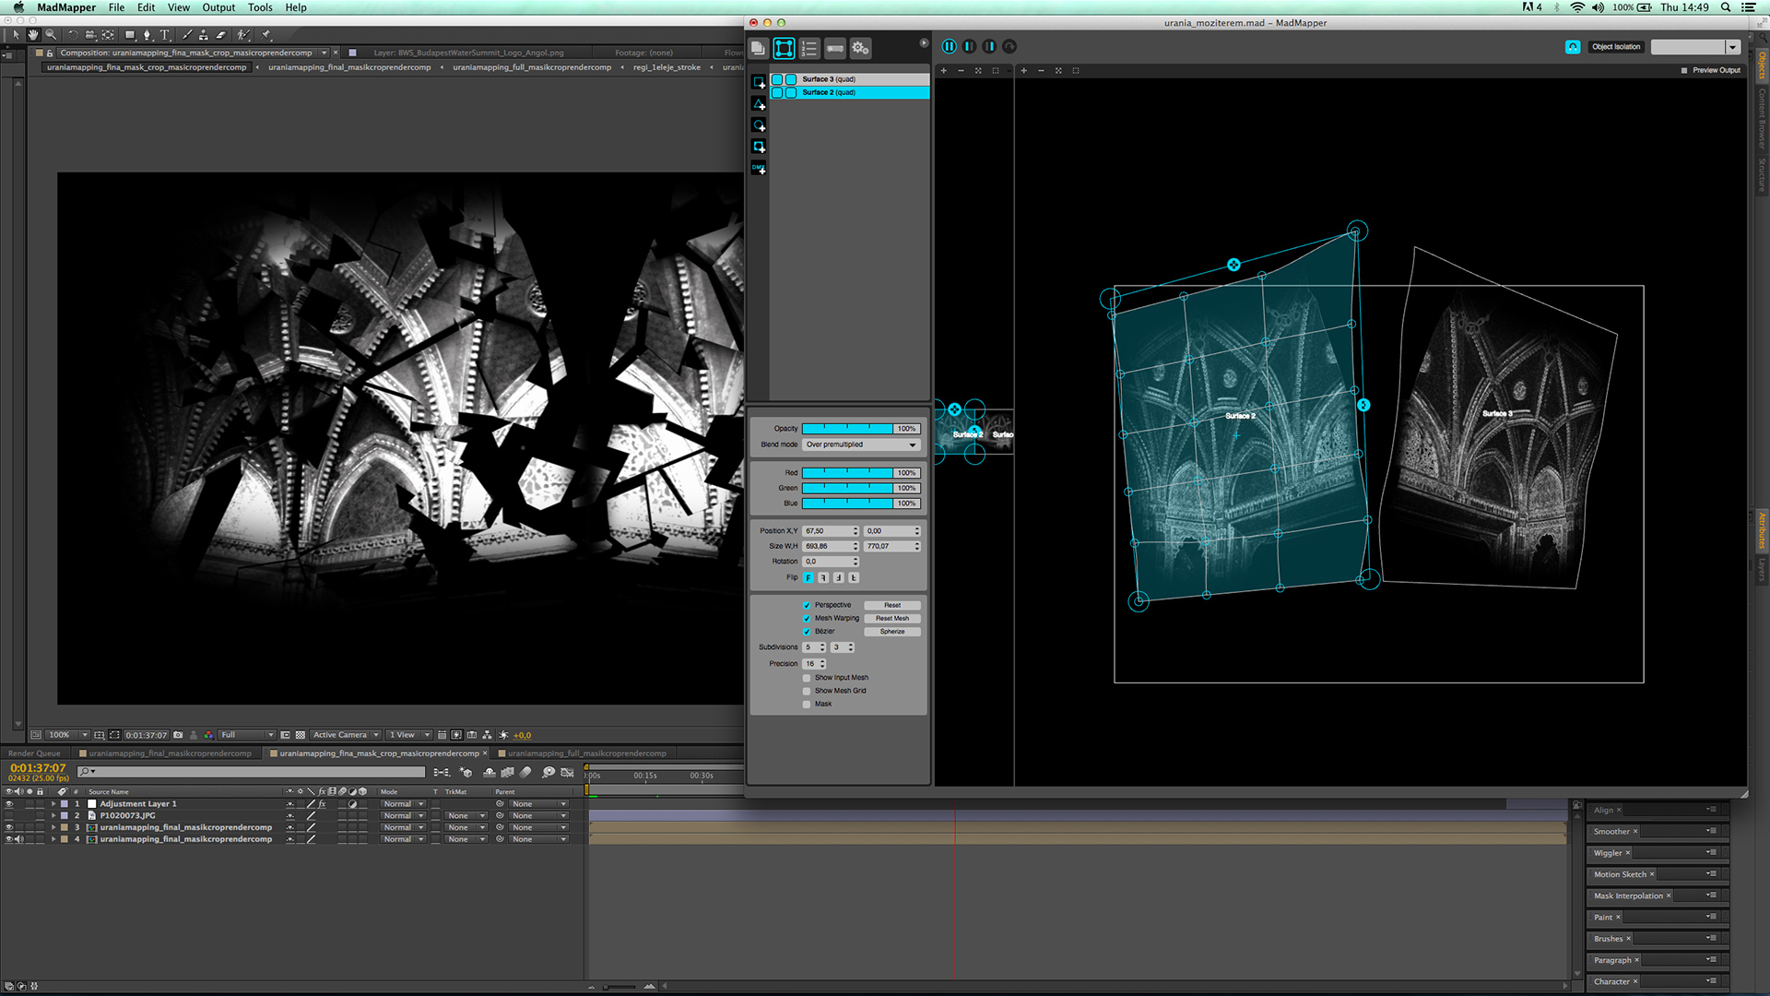
Task: Click the add circle surface icon
Action: point(759,125)
